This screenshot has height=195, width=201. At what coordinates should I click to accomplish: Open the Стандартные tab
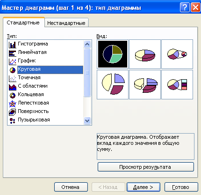tap(23, 22)
